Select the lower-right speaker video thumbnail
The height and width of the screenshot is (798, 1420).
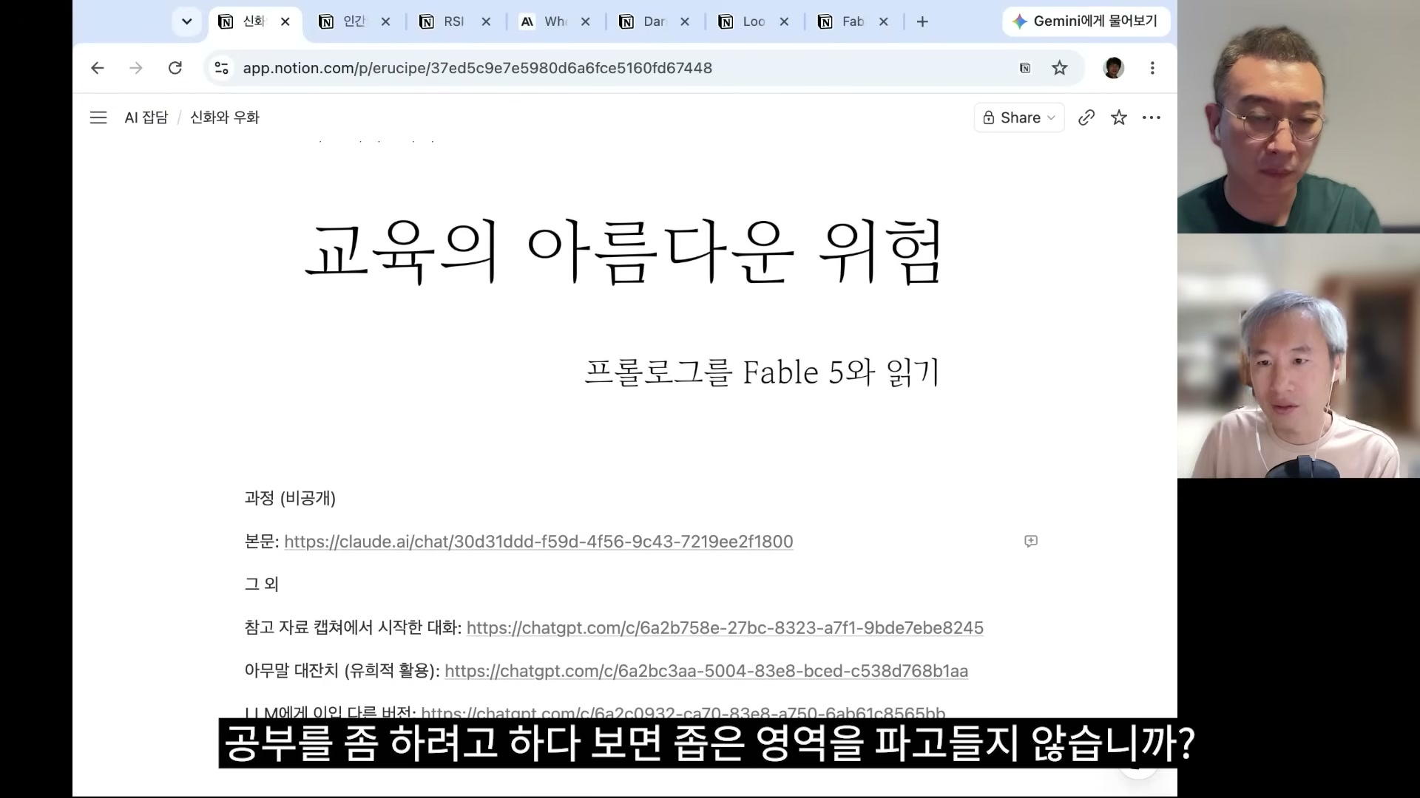click(1299, 356)
